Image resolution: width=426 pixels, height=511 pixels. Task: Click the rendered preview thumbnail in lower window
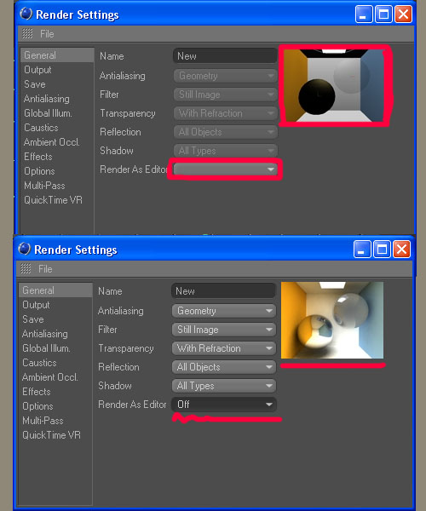pyautogui.click(x=332, y=320)
